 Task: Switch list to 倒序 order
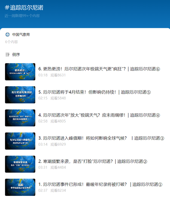click(16, 54)
